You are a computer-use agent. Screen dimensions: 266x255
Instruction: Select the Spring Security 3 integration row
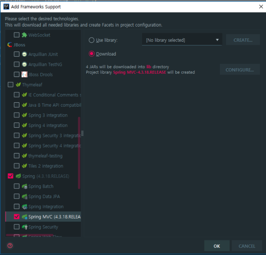[x=43, y=136]
